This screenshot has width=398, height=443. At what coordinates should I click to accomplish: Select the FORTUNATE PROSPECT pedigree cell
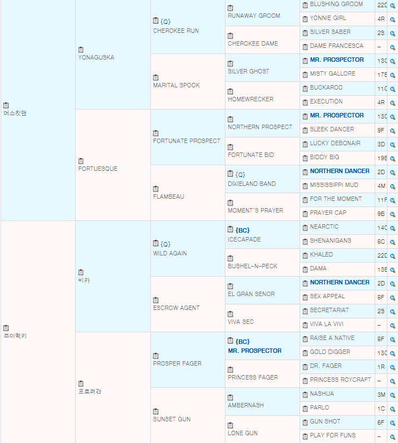[x=186, y=141]
